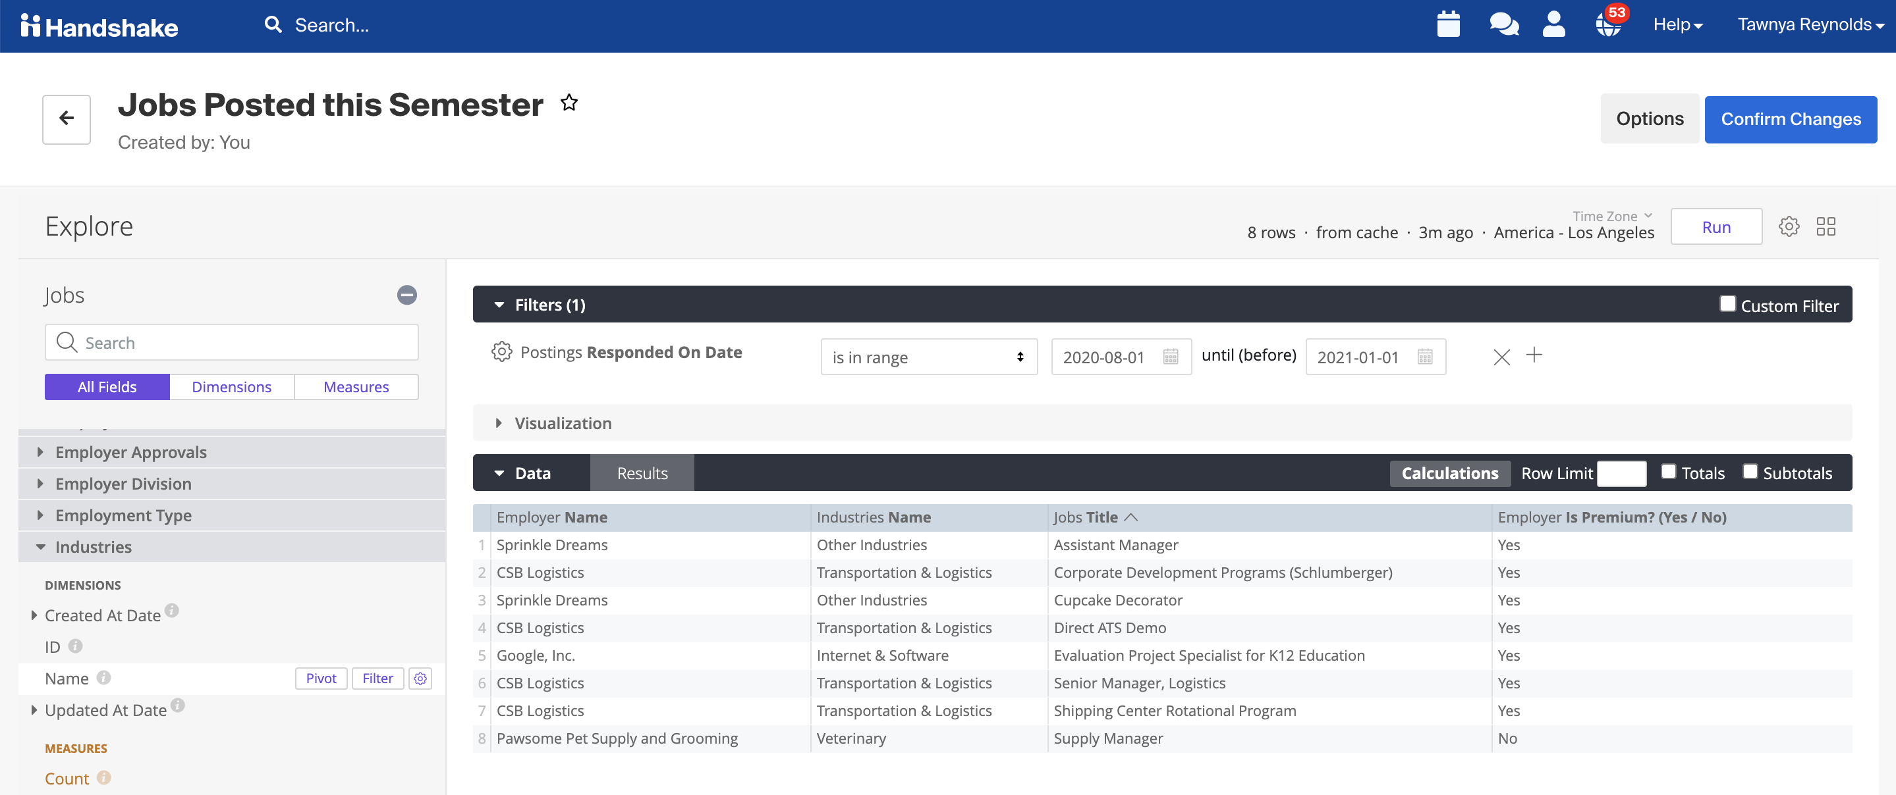The height and width of the screenshot is (795, 1896).
Task: Switch to the Results tab
Action: click(642, 473)
